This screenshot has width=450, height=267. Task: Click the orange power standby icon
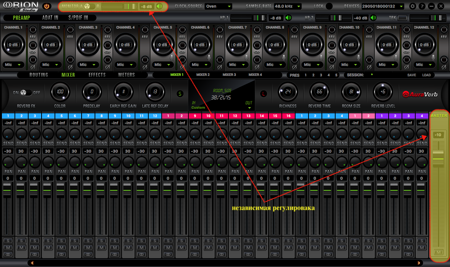pos(47,6)
